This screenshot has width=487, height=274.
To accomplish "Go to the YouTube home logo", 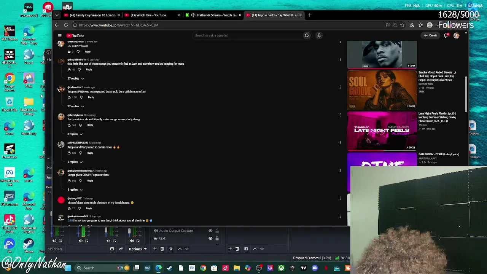I will click(75, 35).
